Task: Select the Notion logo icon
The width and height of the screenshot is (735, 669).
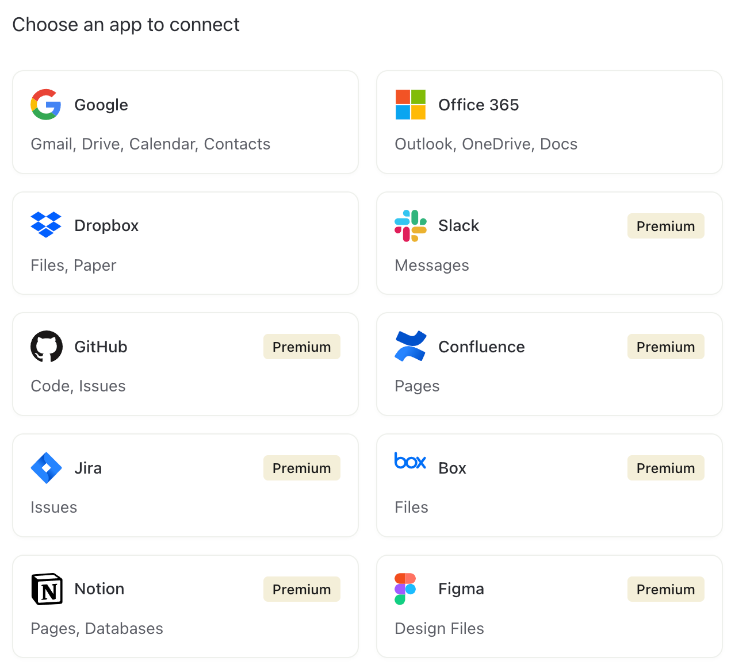Action: point(47,589)
